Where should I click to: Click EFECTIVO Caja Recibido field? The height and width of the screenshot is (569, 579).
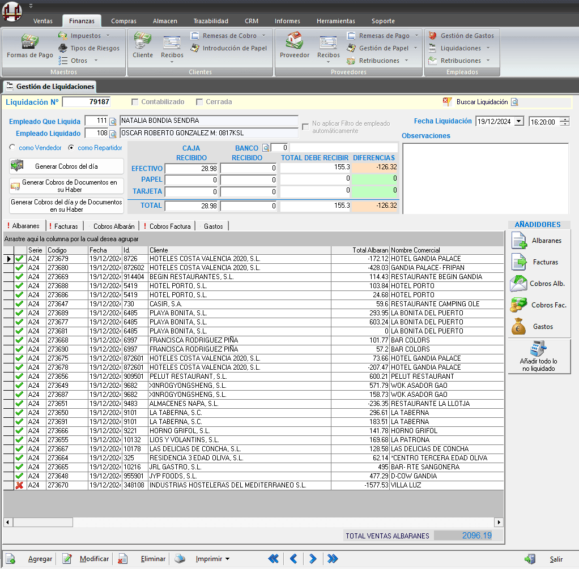191,168
